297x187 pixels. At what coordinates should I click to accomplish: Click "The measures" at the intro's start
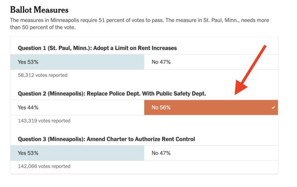pos(25,20)
